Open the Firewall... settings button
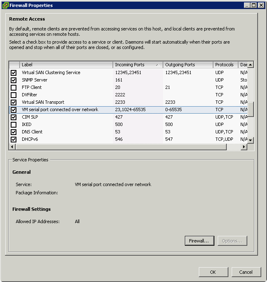 (199, 241)
